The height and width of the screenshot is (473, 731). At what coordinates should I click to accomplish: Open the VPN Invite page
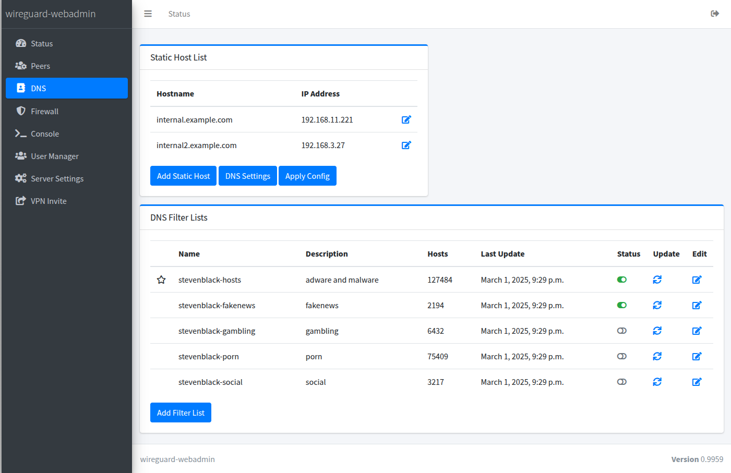click(x=49, y=201)
